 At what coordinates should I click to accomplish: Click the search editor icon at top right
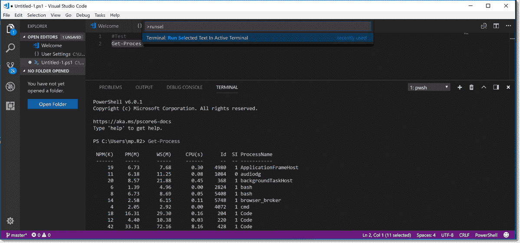(484, 26)
